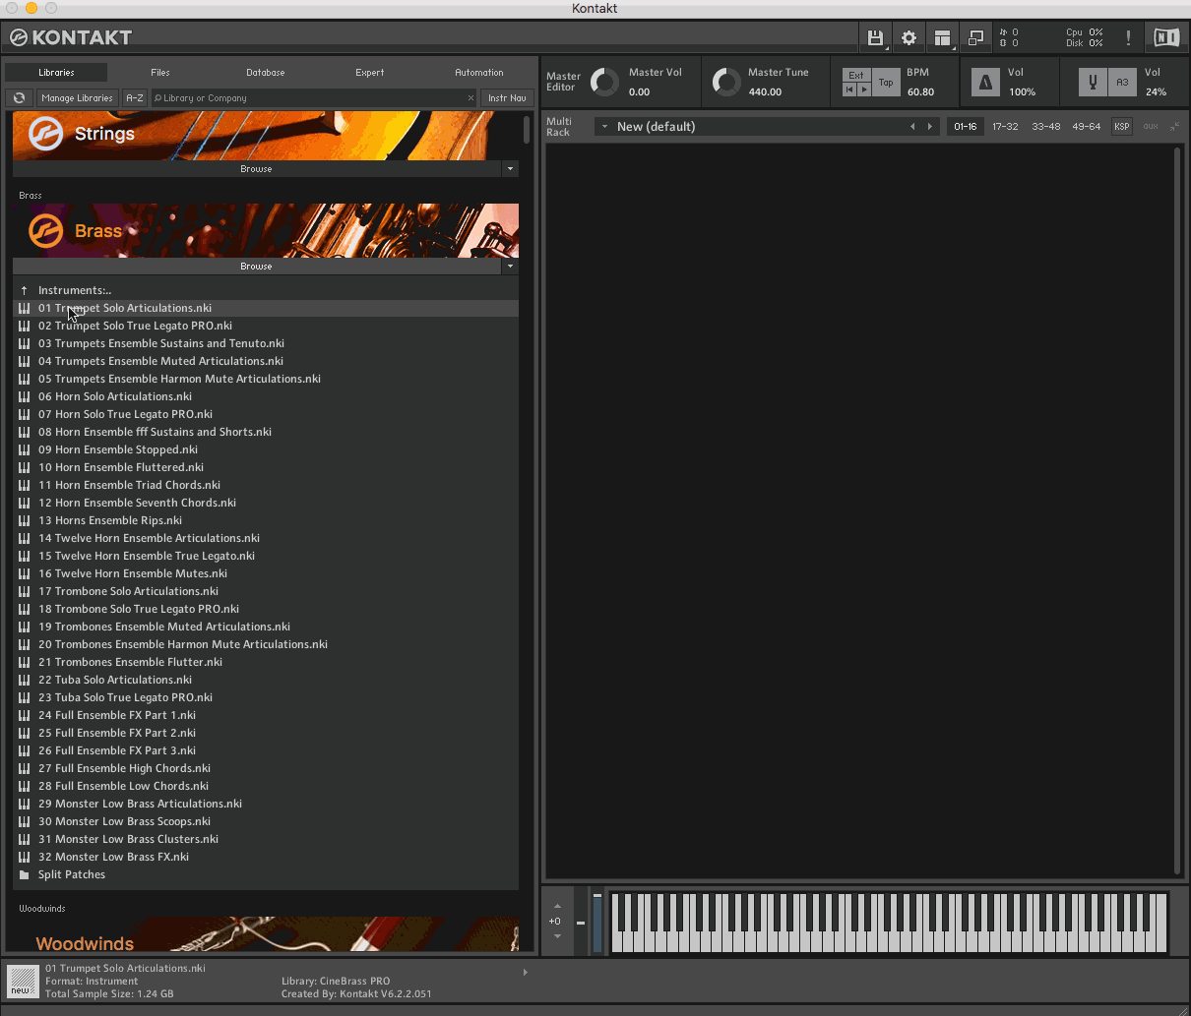Tap the tempo Tap button
The height and width of the screenshot is (1016, 1191).
[x=886, y=83]
